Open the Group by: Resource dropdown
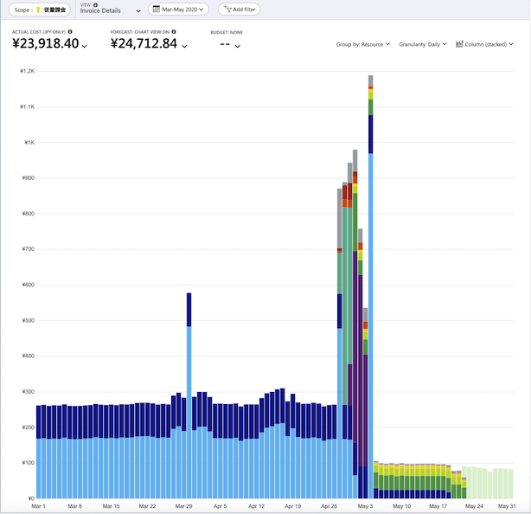This screenshot has height=514, width=531. (x=363, y=44)
